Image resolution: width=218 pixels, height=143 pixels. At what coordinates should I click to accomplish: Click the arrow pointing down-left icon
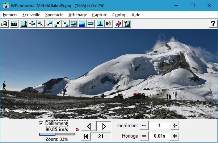57,24
